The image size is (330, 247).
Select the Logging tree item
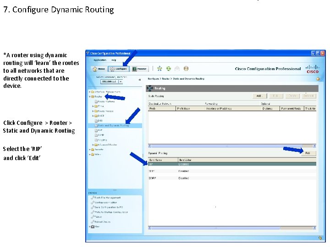(x=101, y=140)
